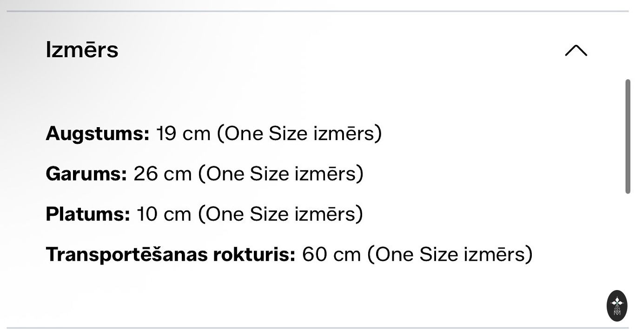
Task: Click the cm unit in the Augstums row
Action: 196,134
